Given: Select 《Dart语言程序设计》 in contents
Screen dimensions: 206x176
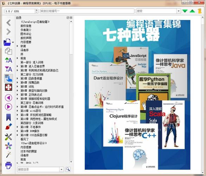Looking at the screenshot, I should (x=34, y=143).
